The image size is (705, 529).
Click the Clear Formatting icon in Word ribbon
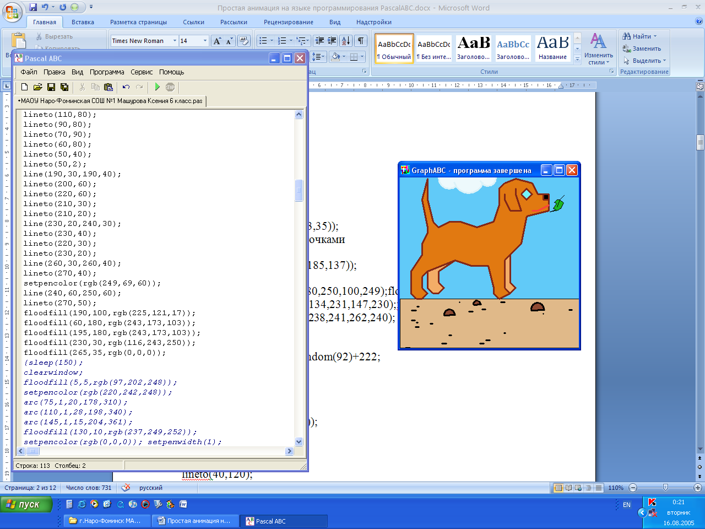tap(244, 41)
